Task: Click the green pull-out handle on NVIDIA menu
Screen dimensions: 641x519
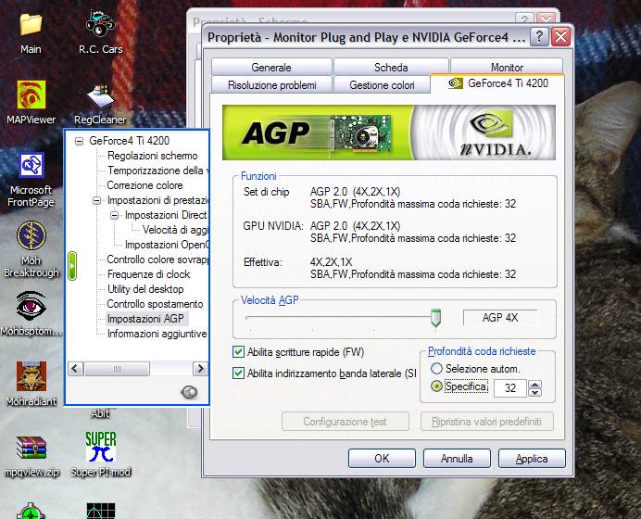Action: tap(72, 266)
